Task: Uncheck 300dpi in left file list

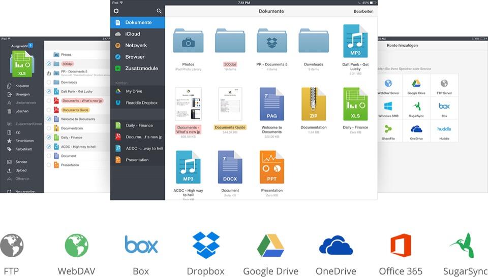Action: pyautogui.click(x=49, y=64)
